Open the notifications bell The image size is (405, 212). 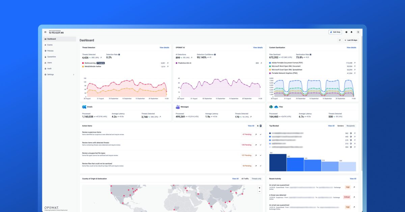[351, 32]
